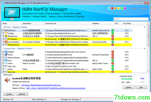Toggle the Feishu entry checkbox
The width and height of the screenshot is (151, 102).
3,63
